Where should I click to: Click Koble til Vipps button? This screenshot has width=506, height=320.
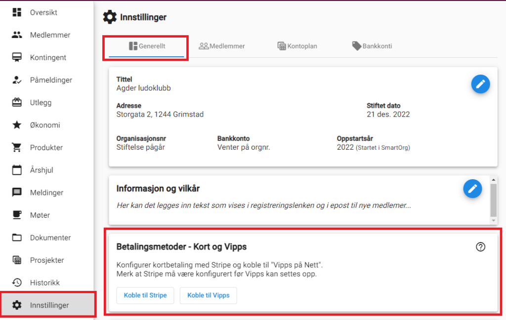click(209, 295)
